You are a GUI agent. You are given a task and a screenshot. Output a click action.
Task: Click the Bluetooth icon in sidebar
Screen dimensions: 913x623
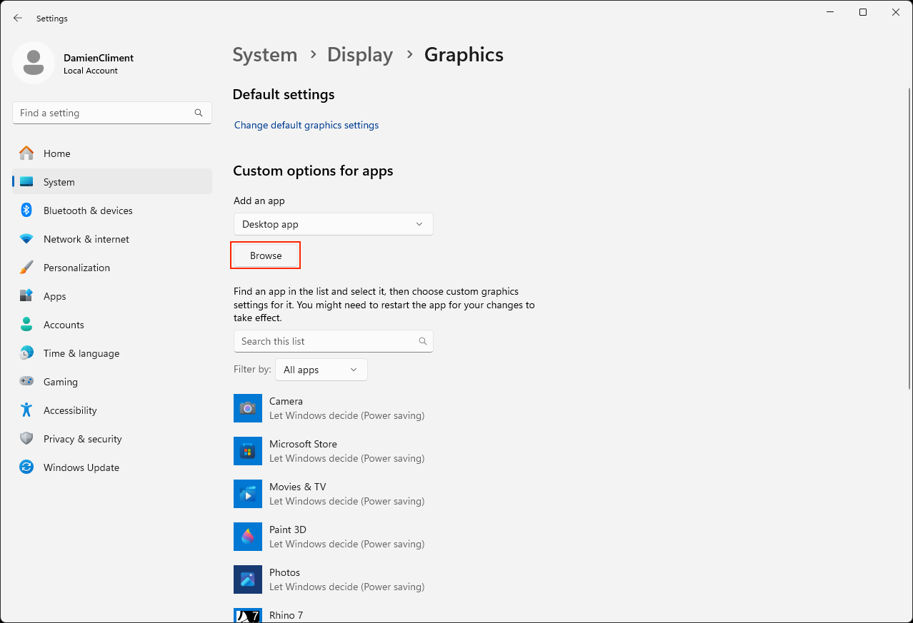pyautogui.click(x=26, y=211)
